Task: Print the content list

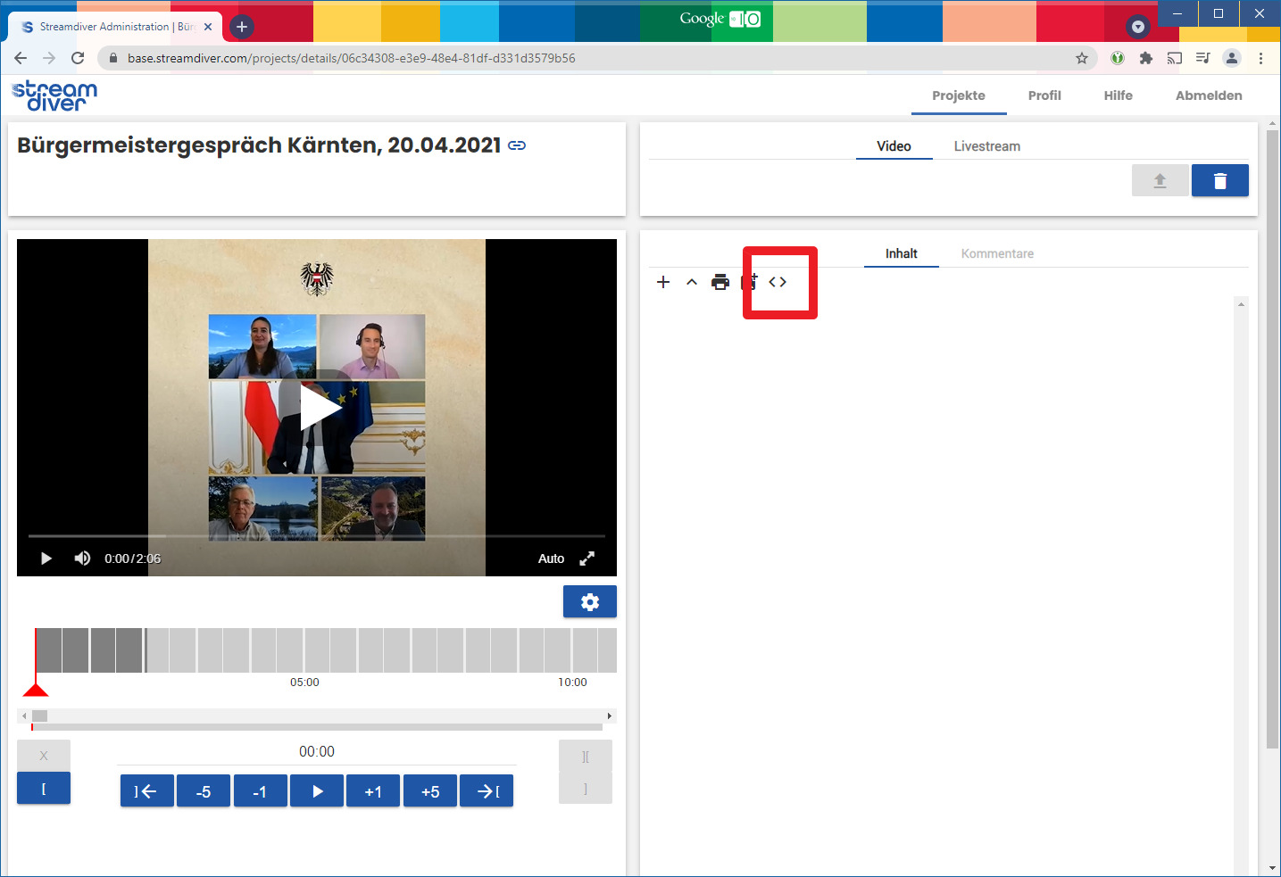Action: pos(720,282)
